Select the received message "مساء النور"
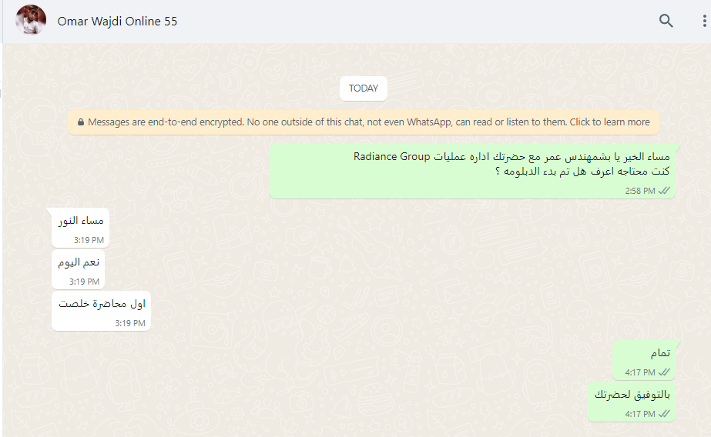 tap(80, 228)
